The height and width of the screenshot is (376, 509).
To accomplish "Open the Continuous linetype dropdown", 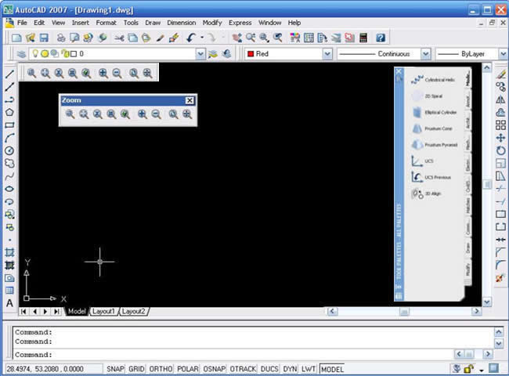I will pos(425,54).
